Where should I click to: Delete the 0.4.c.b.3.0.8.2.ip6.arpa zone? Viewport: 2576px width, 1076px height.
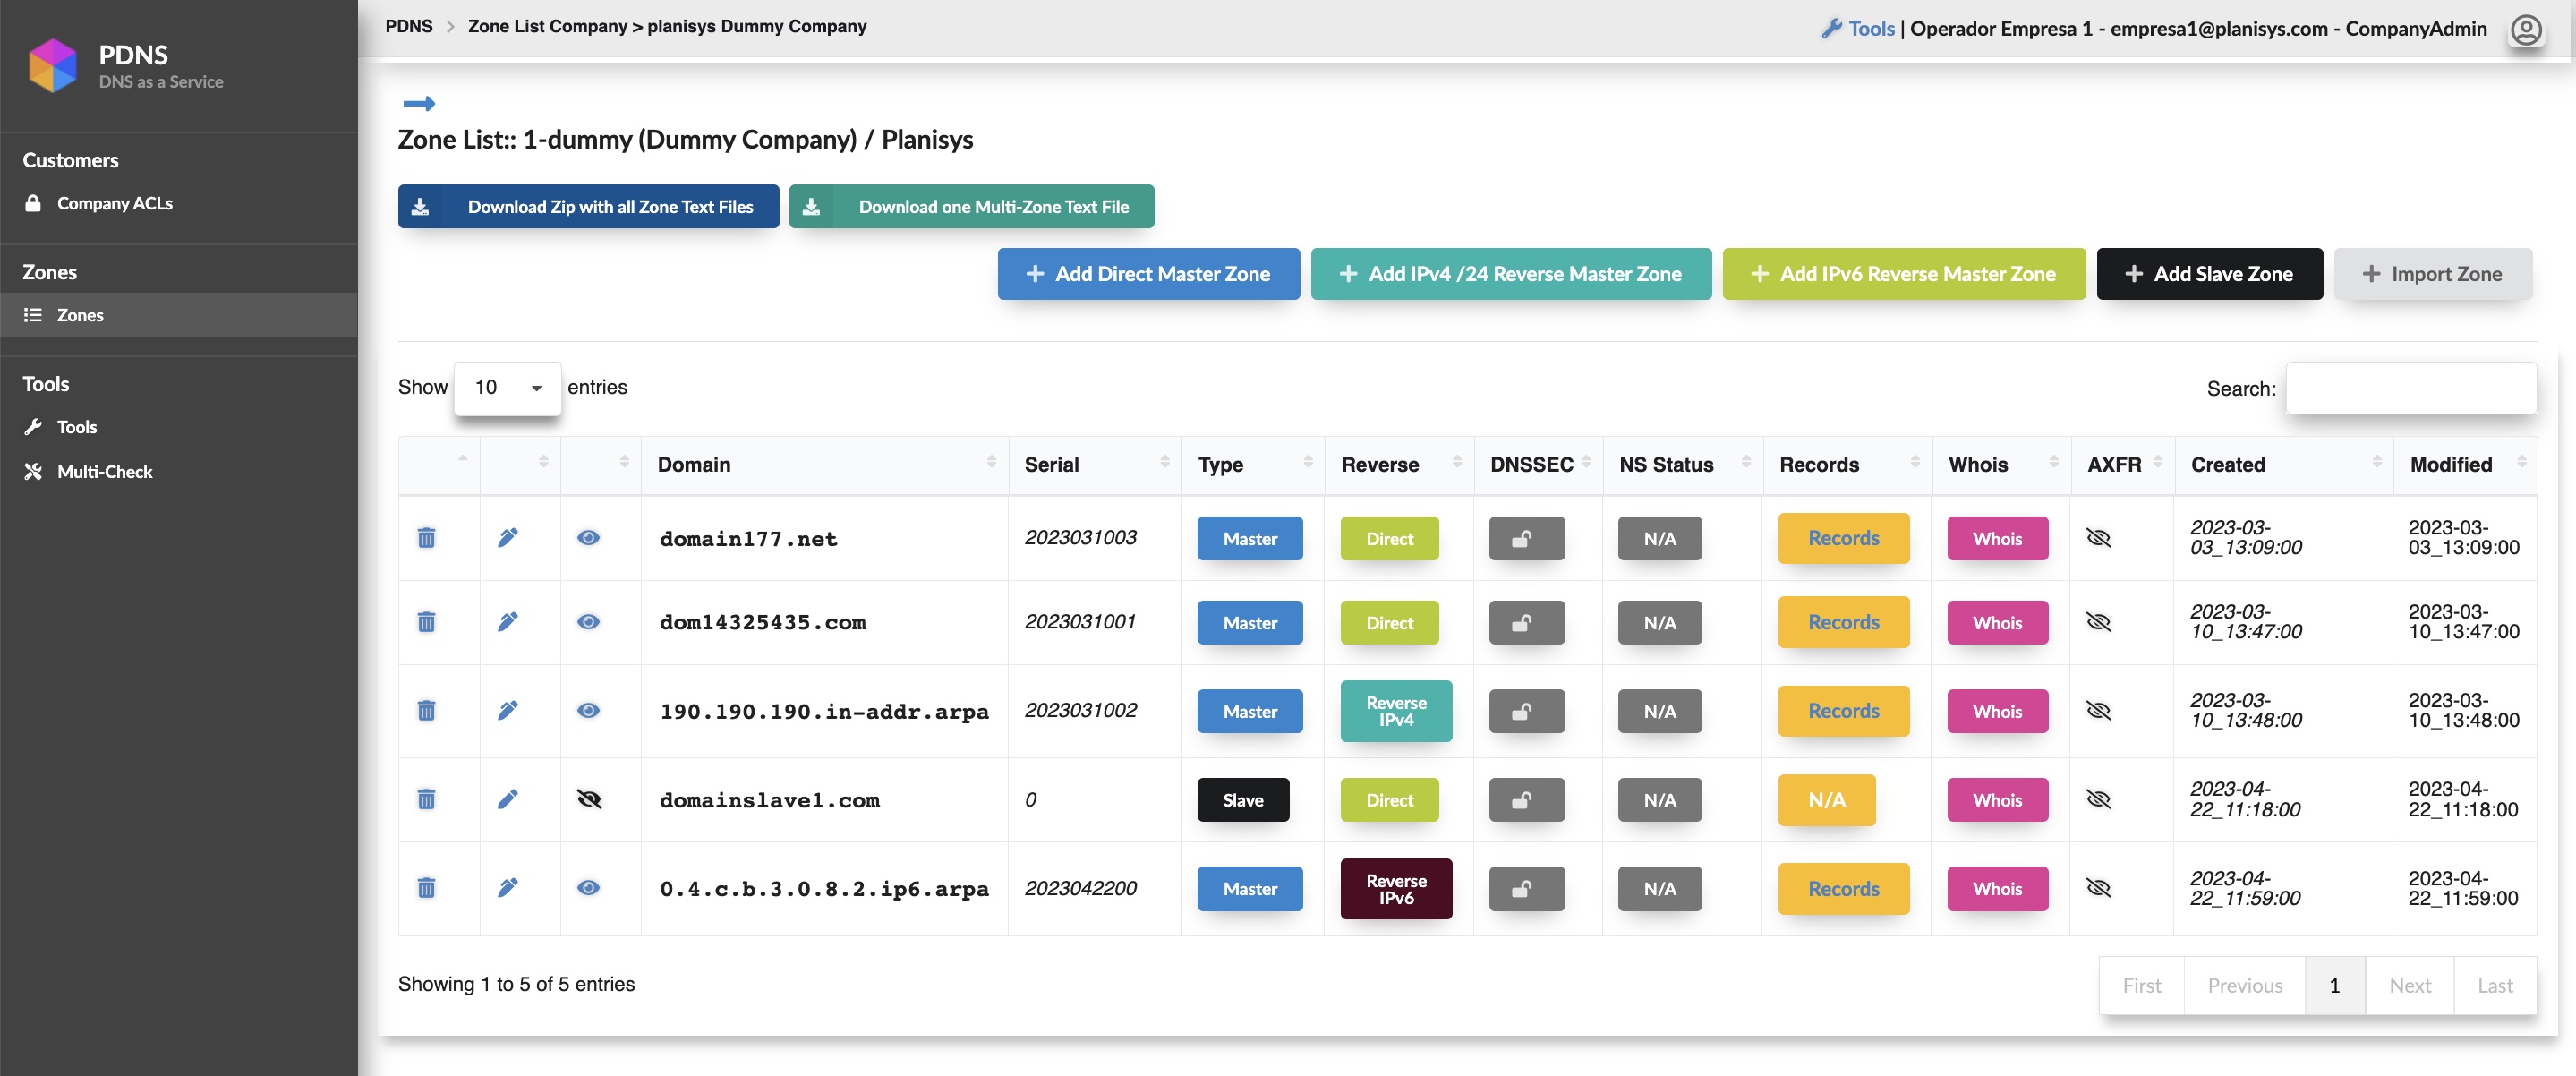[426, 888]
